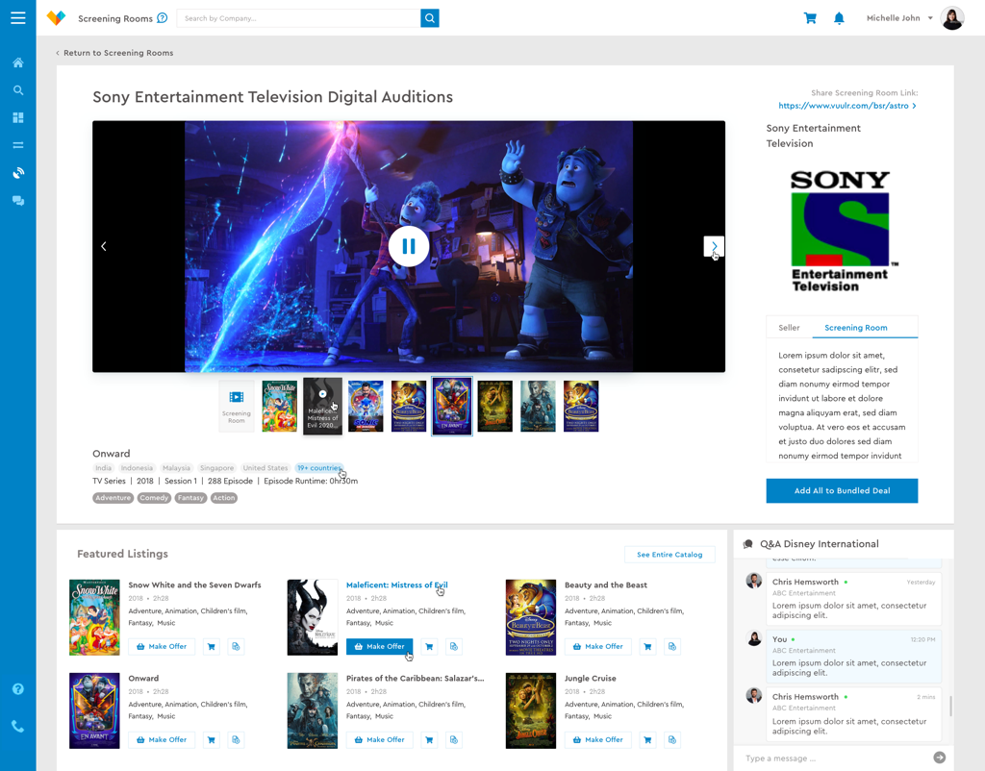Open the shopping cart in the header
The height and width of the screenshot is (771, 985).
810,18
